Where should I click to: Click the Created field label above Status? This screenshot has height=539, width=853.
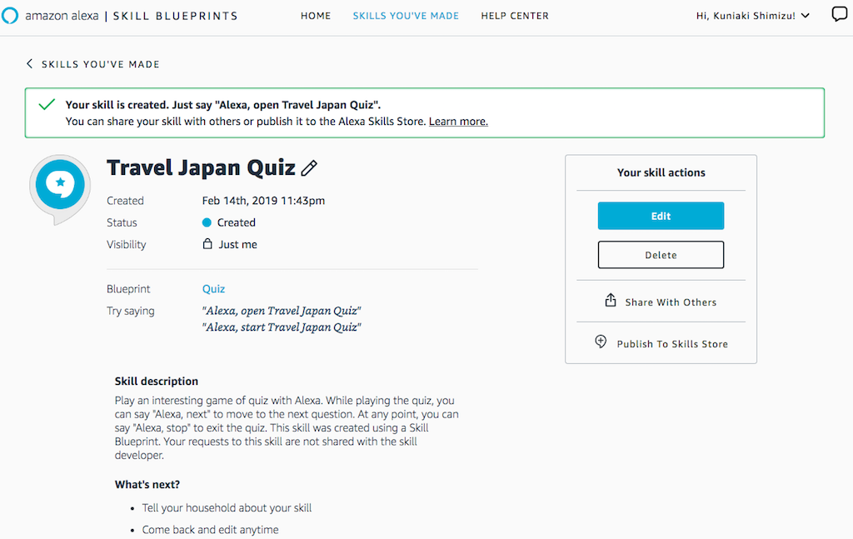[125, 201]
